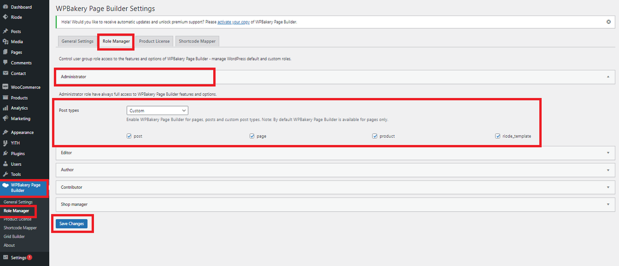This screenshot has width=619, height=266.
Task: Switch to Product License tab
Action: 154,42
